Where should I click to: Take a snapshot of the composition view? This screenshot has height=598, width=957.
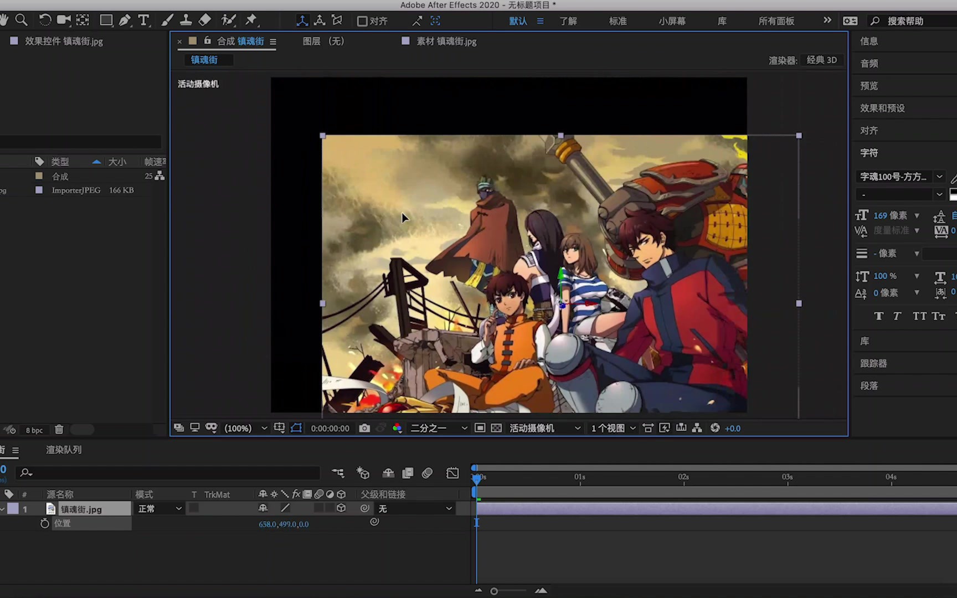pos(364,427)
